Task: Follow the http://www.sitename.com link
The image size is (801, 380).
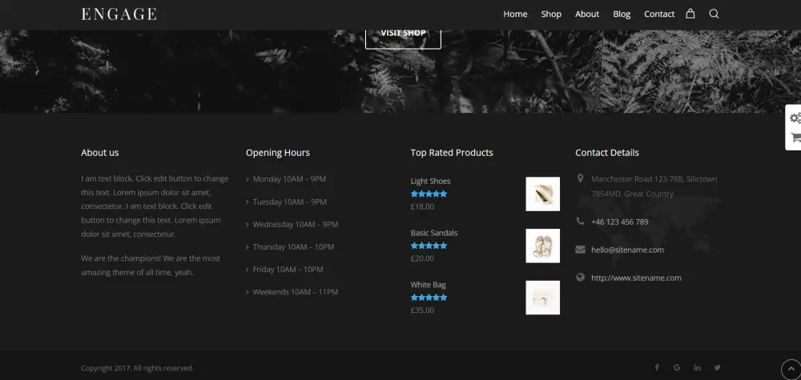Action: [636, 278]
